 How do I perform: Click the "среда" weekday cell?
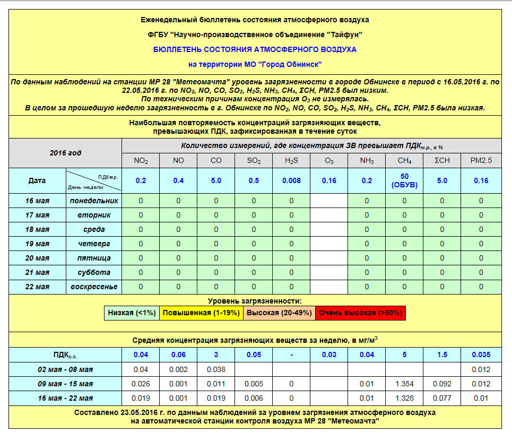click(93, 229)
